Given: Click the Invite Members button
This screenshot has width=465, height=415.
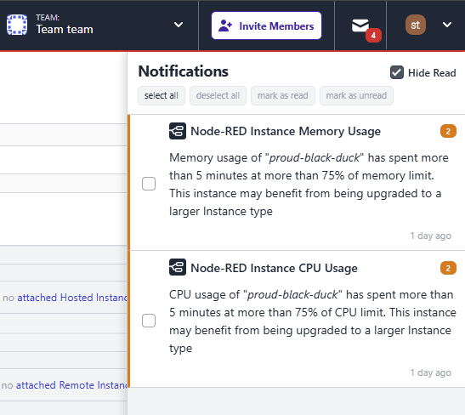Looking at the screenshot, I should (266, 26).
